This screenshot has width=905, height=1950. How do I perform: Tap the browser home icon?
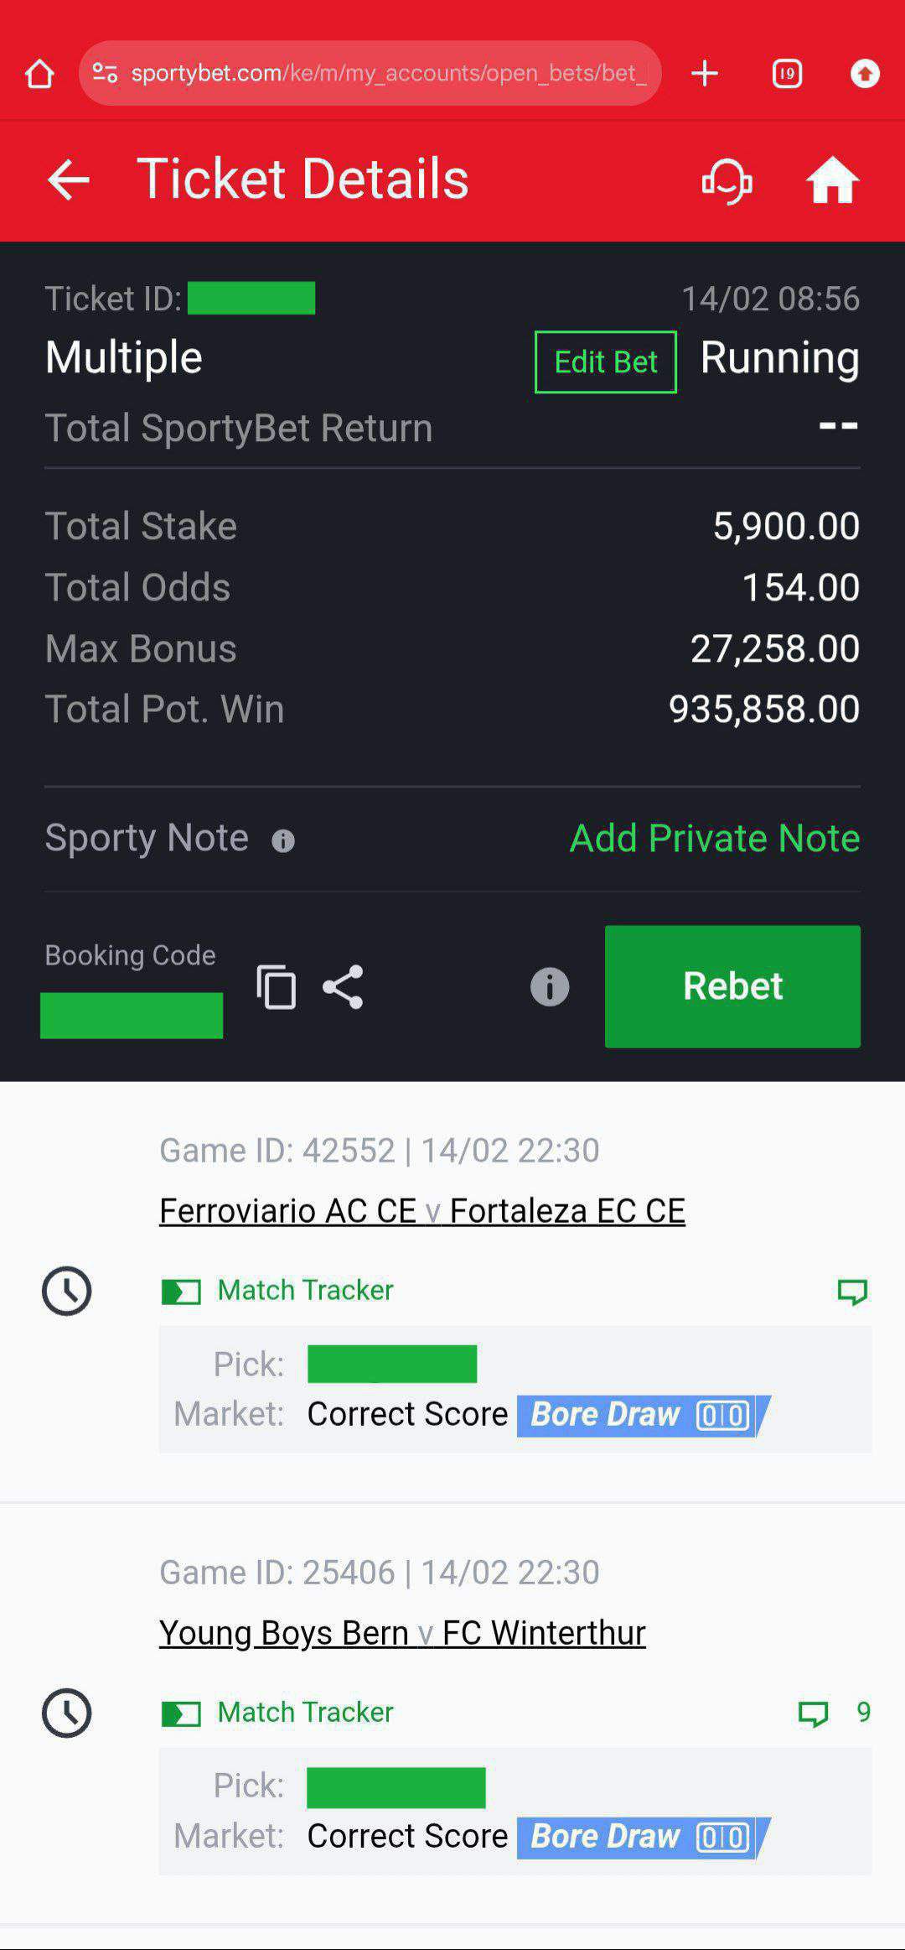(x=39, y=74)
